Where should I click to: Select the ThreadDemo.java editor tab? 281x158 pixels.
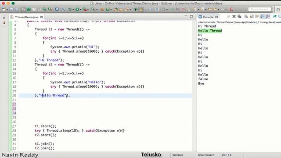tap(26, 17)
